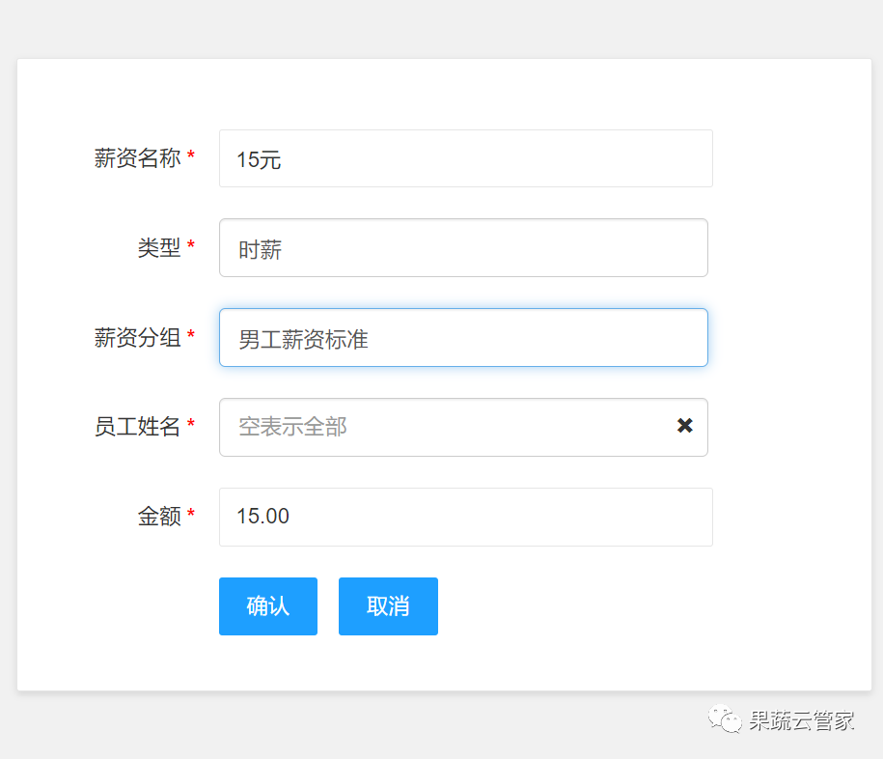This screenshot has width=883, height=759.
Task: Focus the 金额 input showing 15.00
Action: point(465,517)
